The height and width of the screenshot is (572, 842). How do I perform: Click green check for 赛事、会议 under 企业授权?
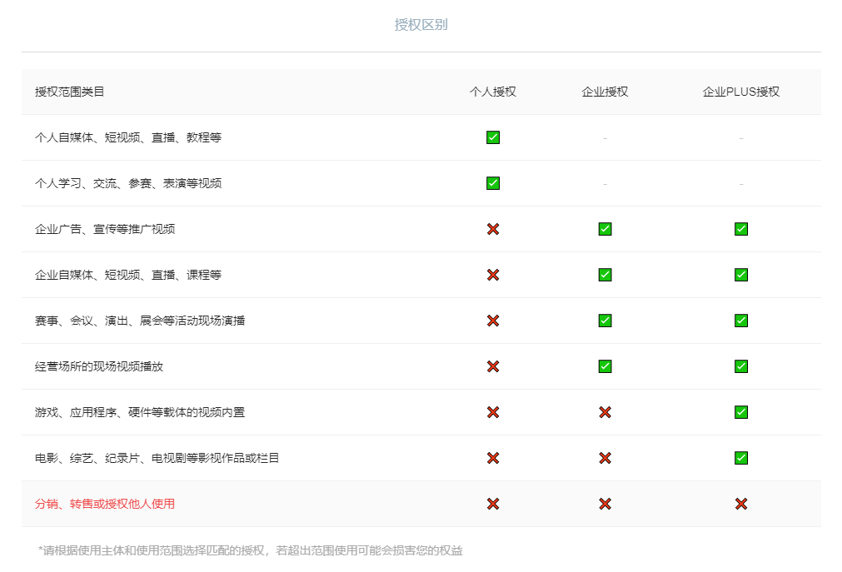[x=605, y=321]
